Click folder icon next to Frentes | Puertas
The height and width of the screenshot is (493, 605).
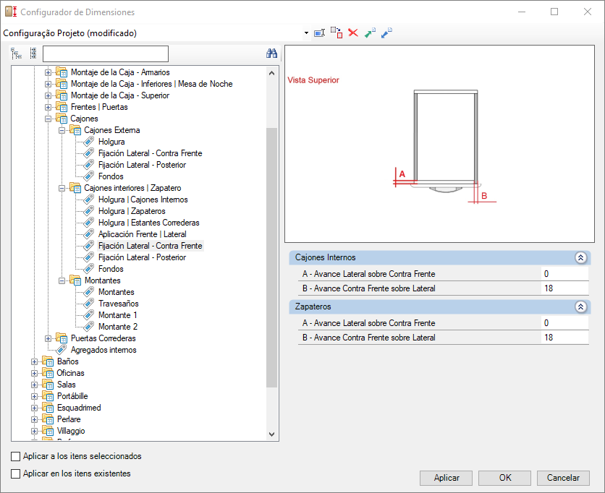pyautogui.click(x=62, y=107)
